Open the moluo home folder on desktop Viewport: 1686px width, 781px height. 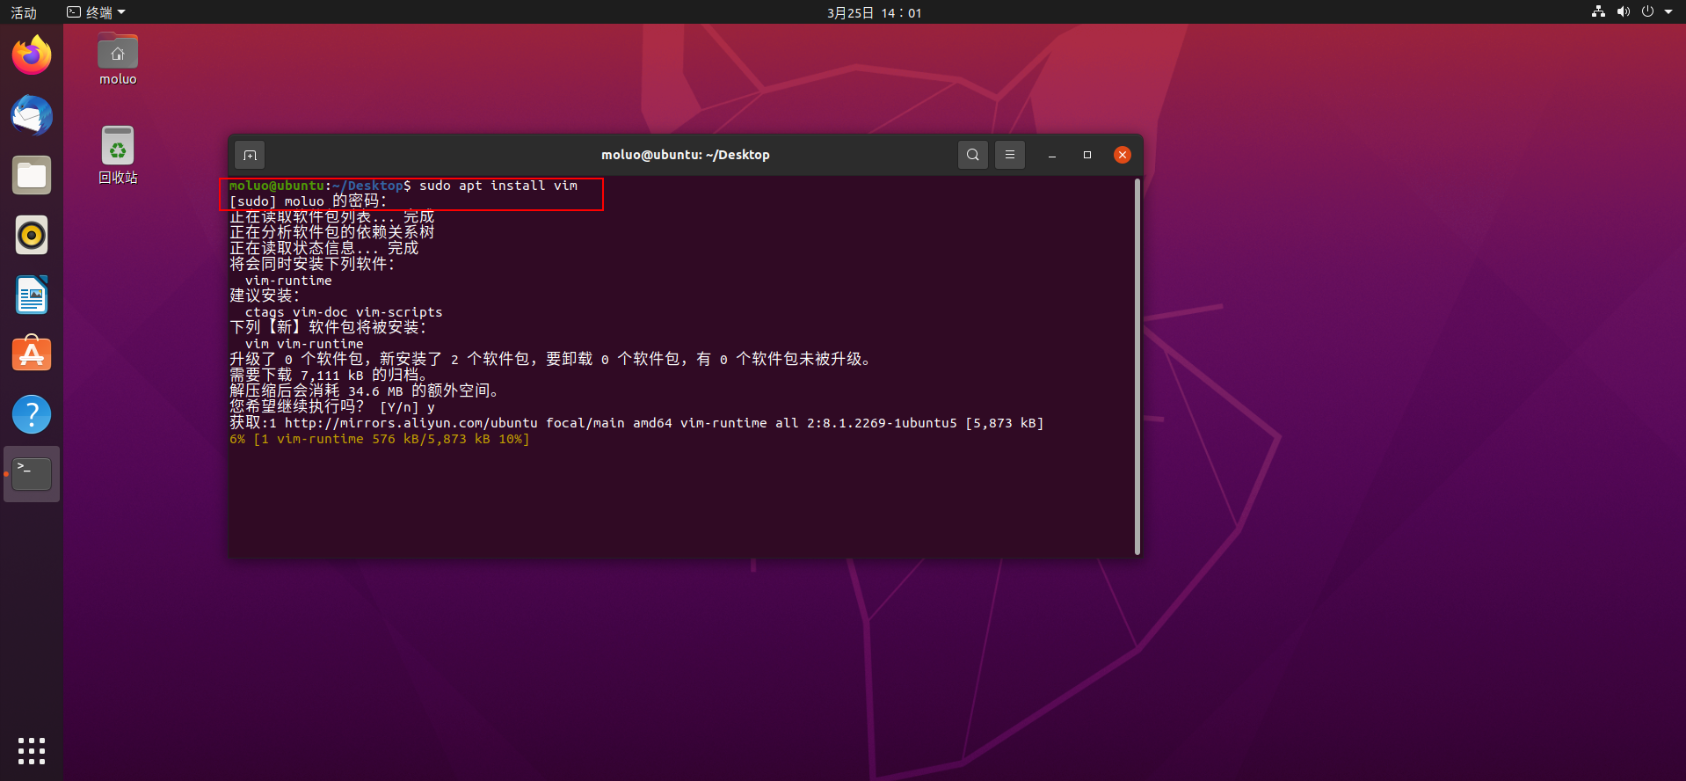[118, 60]
